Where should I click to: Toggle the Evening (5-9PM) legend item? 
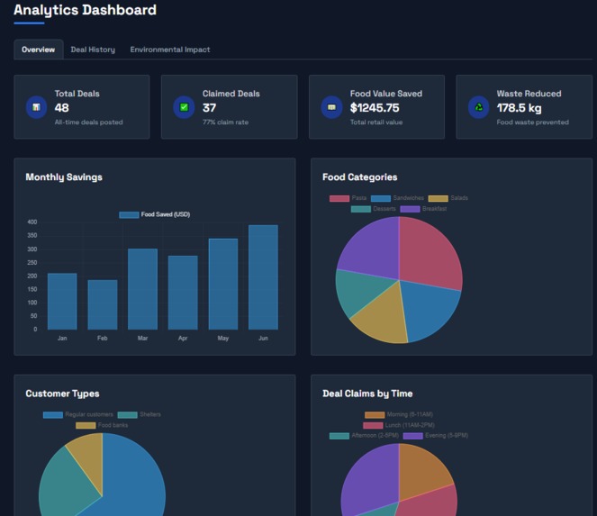(x=436, y=435)
